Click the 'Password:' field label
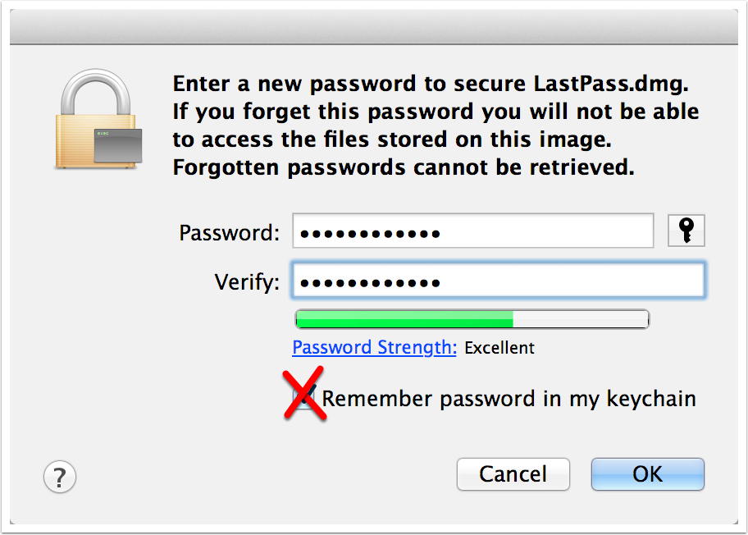 (229, 232)
